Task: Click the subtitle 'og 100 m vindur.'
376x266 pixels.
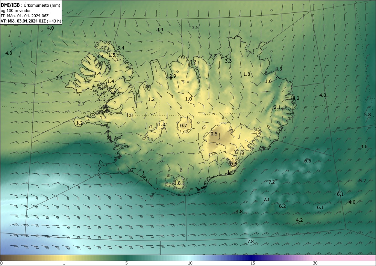Action: tap(16, 11)
